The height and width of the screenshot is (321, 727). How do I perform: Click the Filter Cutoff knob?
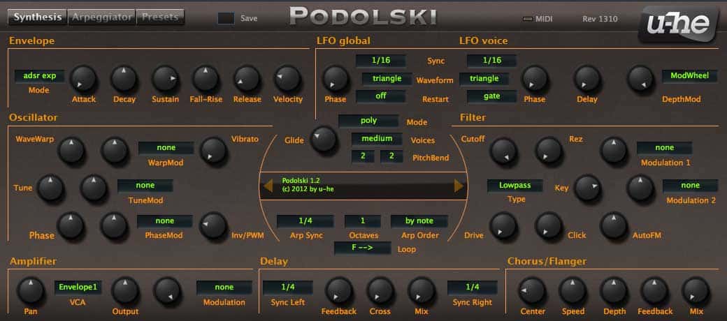[503, 149]
